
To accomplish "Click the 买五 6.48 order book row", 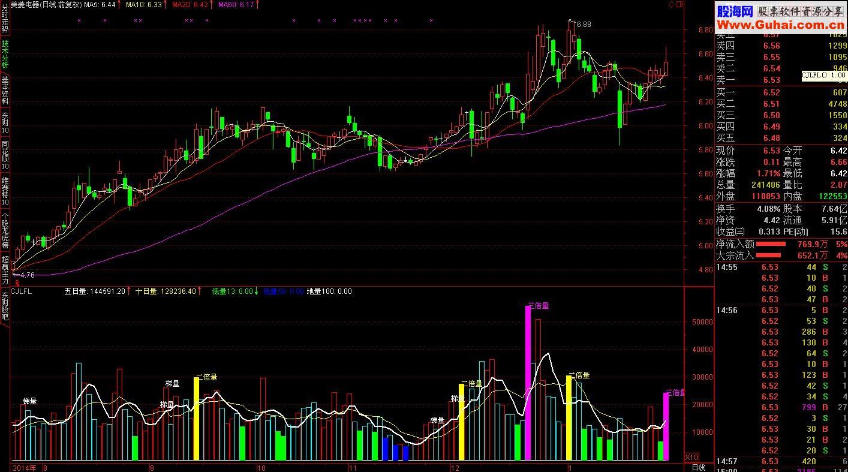I will pyautogui.click(x=781, y=138).
